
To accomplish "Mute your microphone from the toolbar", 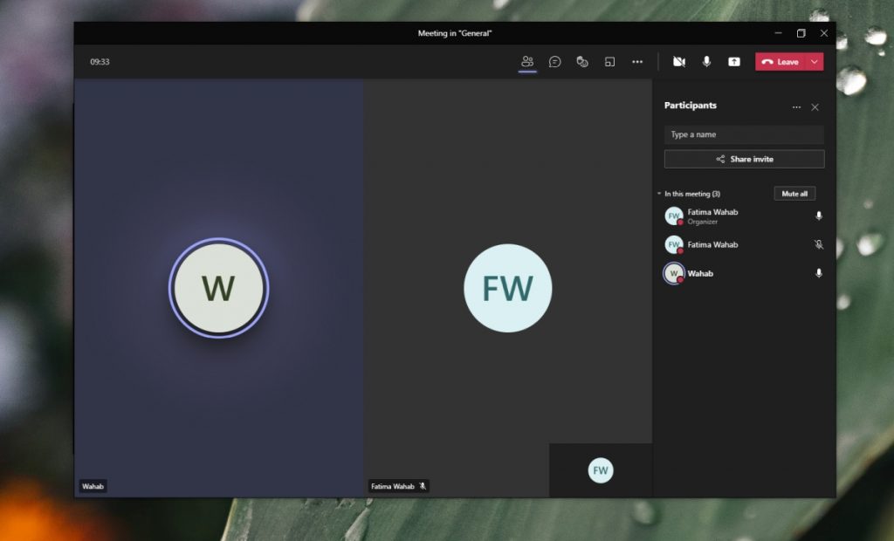I will click(x=707, y=61).
